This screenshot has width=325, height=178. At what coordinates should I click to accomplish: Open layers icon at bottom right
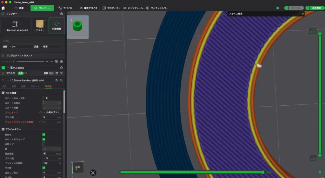pos(320,172)
